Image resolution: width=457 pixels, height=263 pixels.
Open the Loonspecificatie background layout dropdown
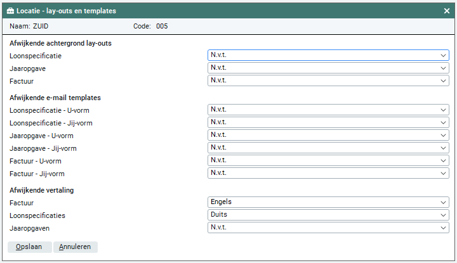click(x=328, y=55)
